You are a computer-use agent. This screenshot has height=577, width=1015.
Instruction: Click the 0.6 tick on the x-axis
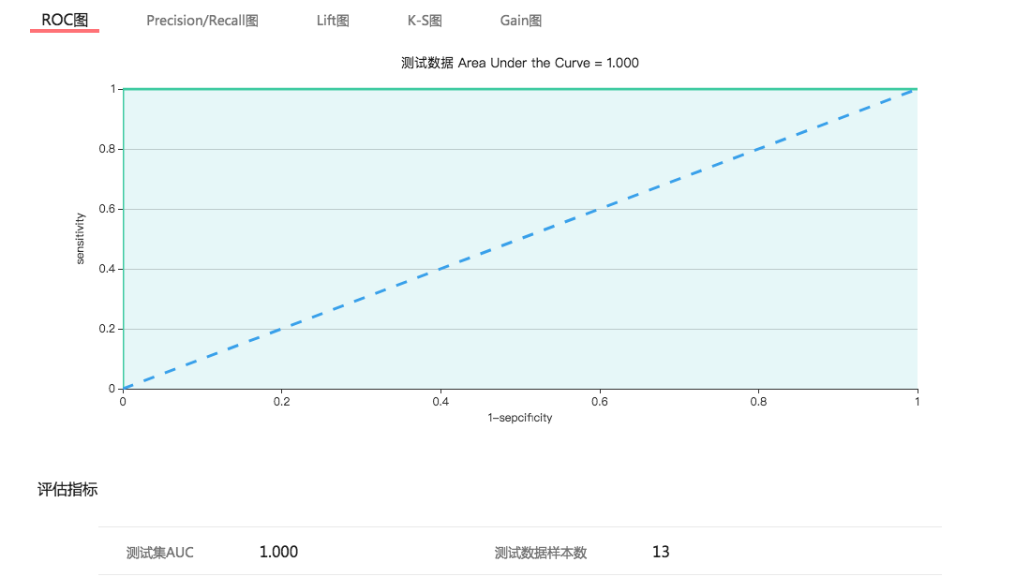pyautogui.click(x=600, y=401)
